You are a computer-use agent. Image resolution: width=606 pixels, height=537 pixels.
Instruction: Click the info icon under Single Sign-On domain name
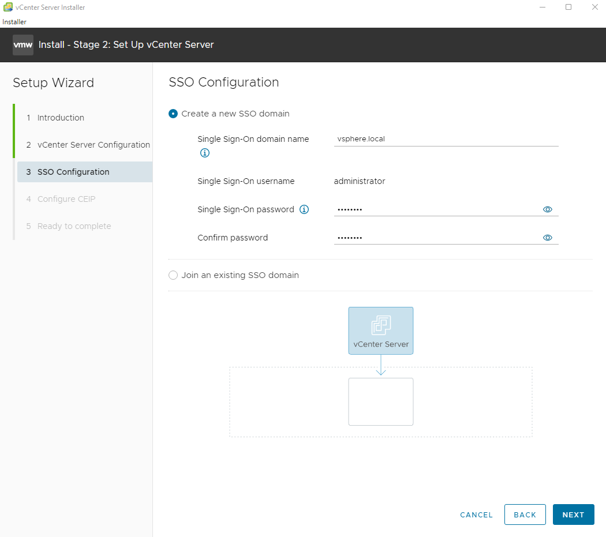click(x=204, y=153)
